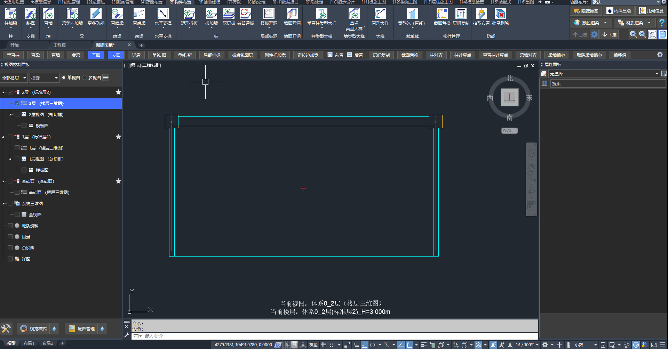Image resolution: width=668 pixels, height=349 pixels.
Task: Open the 截面替换 section replace tool
Action: (442, 17)
